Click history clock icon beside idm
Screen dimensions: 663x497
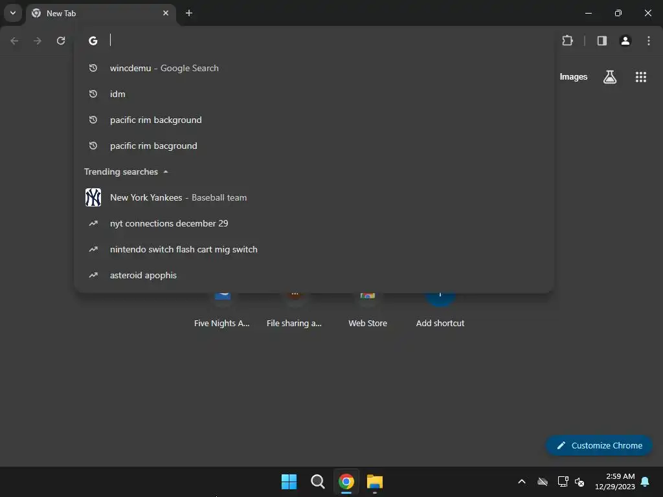93,94
